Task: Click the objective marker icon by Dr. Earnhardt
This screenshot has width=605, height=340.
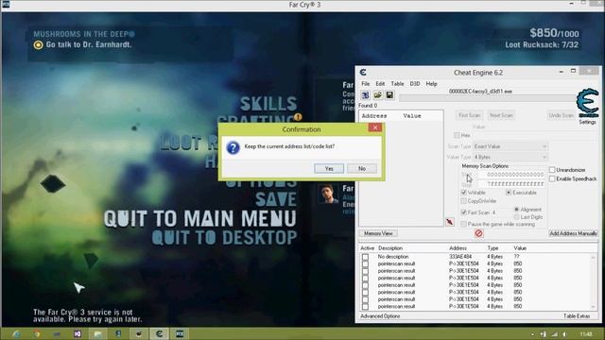Action: pyautogui.click(x=38, y=45)
